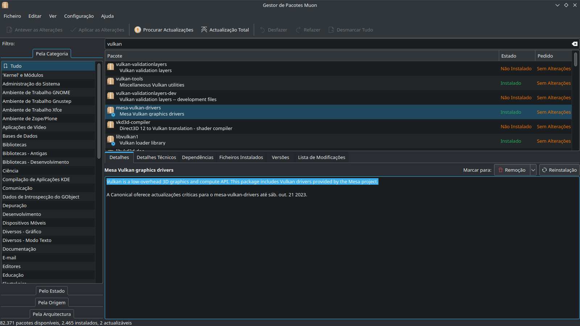Click the Antever as Alterações icon
580x326 pixels.
click(9, 30)
